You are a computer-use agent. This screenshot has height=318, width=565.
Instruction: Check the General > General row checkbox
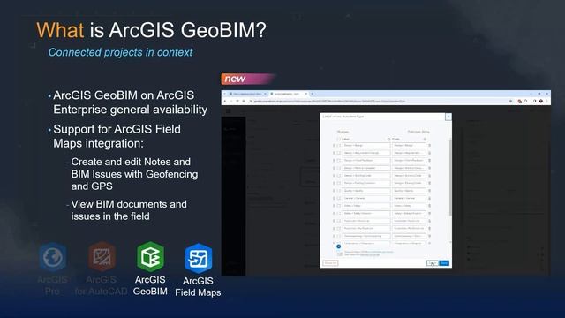pos(339,198)
